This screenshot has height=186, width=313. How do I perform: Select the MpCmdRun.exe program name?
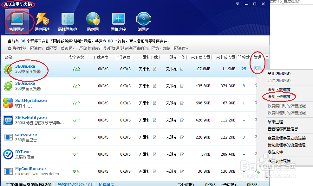click(x=30, y=169)
